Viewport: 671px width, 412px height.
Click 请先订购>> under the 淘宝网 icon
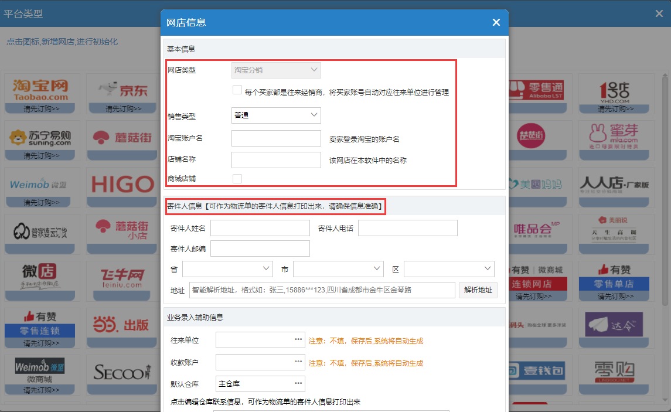pos(41,109)
